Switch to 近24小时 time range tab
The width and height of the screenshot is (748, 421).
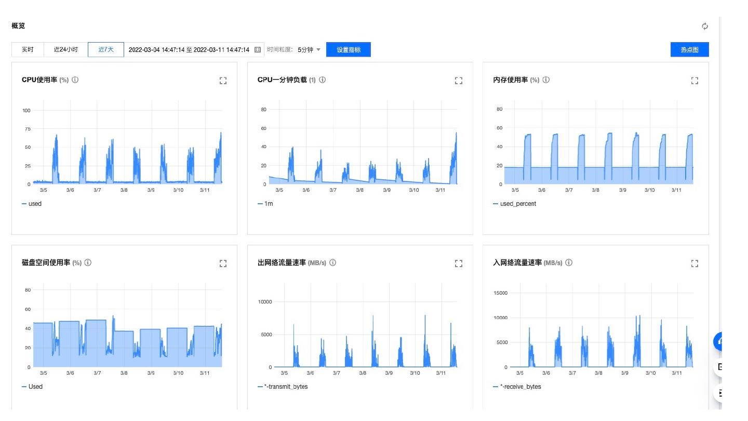coord(66,50)
